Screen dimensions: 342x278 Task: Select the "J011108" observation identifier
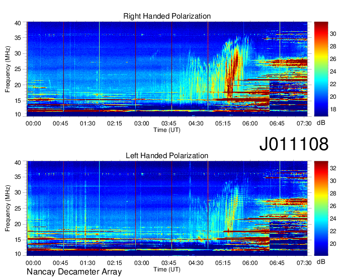pyautogui.click(x=294, y=144)
